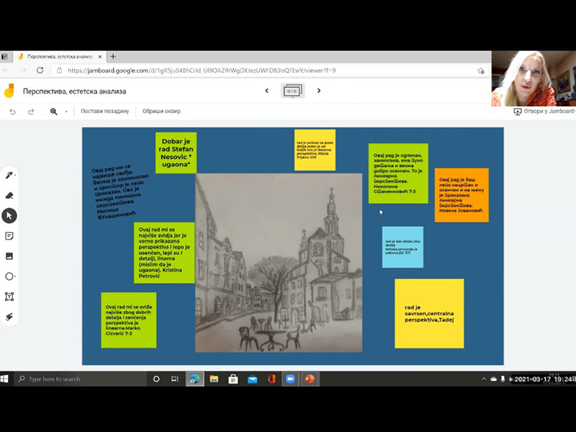The height and width of the screenshot is (432, 576).
Task: Open the zoom level dropdown arrow
Action: (66, 112)
